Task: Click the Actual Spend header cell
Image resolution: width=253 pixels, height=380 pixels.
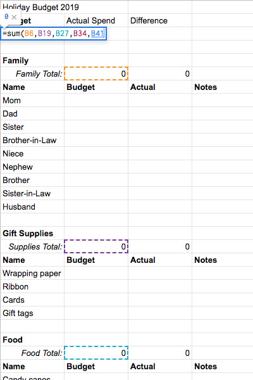Action: point(96,21)
